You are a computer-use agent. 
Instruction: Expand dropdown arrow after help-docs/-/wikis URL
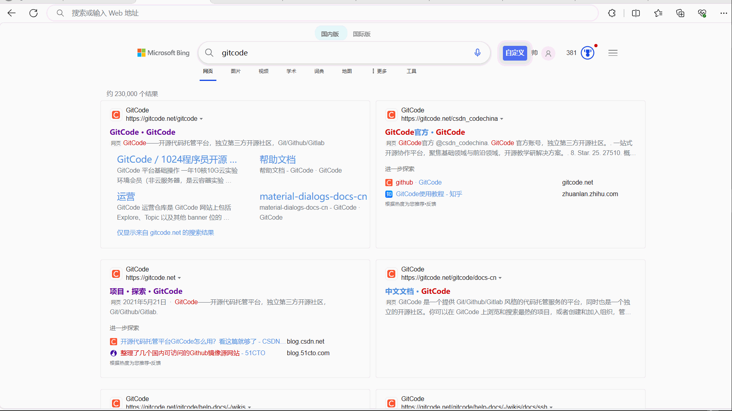click(249, 407)
